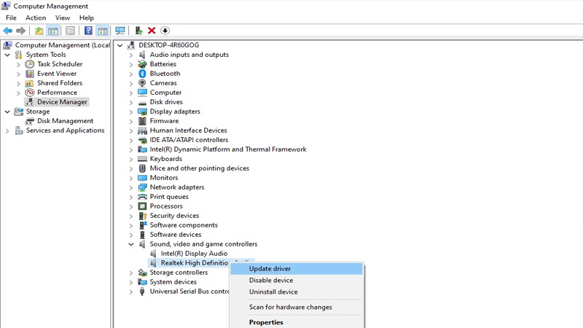This screenshot has width=583, height=328.
Task: Select Uninstall device in context menu
Action: pos(273,292)
